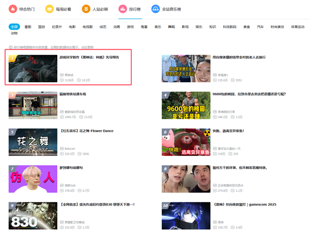The width and height of the screenshot is (310, 235).
Task: Switch to 知识 category
Action: click(212, 27)
